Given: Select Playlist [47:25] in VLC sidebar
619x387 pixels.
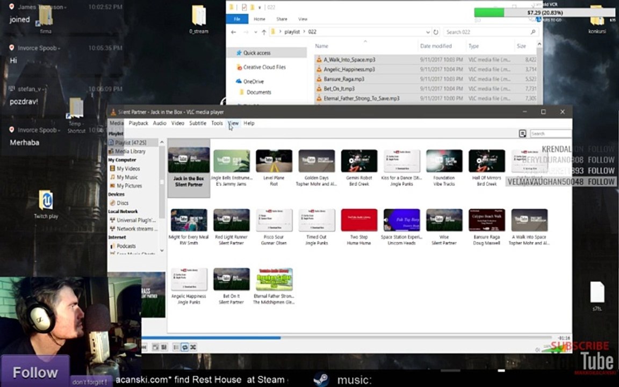Looking at the screenshot, I should coord(133,142).
